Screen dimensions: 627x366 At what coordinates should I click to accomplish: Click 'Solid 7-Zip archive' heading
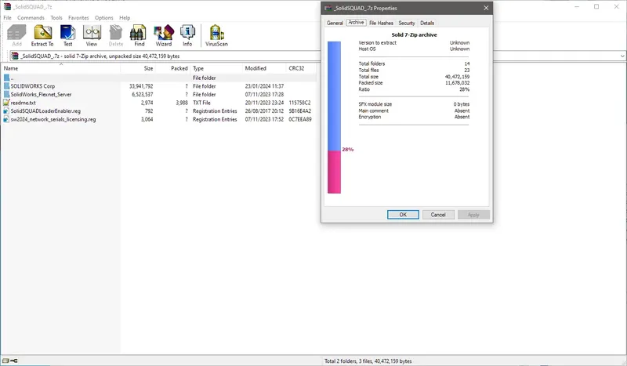(x=415, y=34)
